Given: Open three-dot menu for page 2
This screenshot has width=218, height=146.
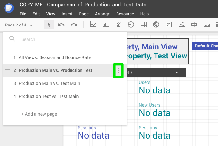Looking at the screenshot, I should click(118, 71).
